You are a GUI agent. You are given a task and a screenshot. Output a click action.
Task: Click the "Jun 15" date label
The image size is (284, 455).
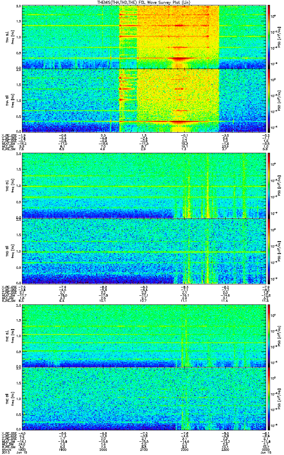tap(22, 453)
